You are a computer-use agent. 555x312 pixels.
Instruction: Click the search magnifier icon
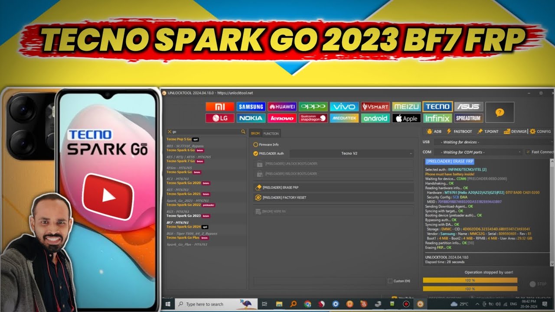point(243,131)
